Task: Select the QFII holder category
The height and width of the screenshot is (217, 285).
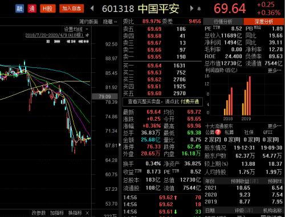Action: (x=267, y=132)
